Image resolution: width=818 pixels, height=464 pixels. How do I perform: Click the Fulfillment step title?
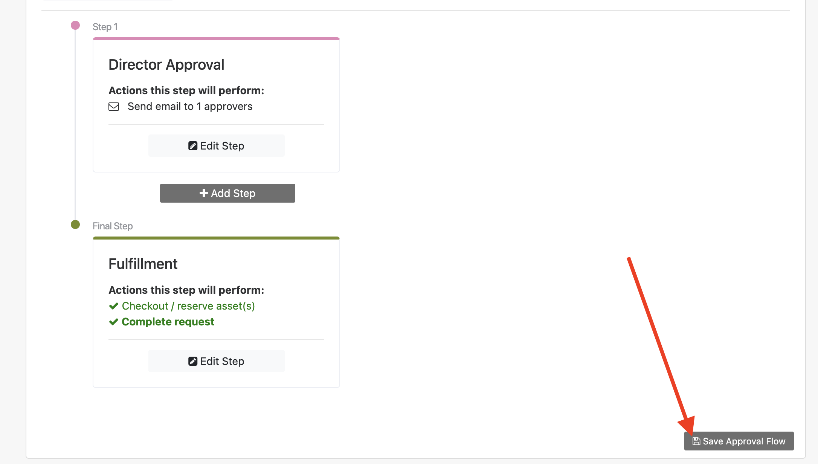click(143, 264)
